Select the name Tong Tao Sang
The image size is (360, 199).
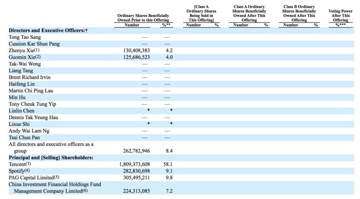pyautogui.click(x=25, y=37)
